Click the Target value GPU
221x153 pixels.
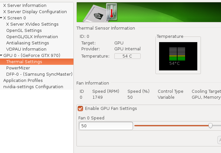click(x=119, y=43)
